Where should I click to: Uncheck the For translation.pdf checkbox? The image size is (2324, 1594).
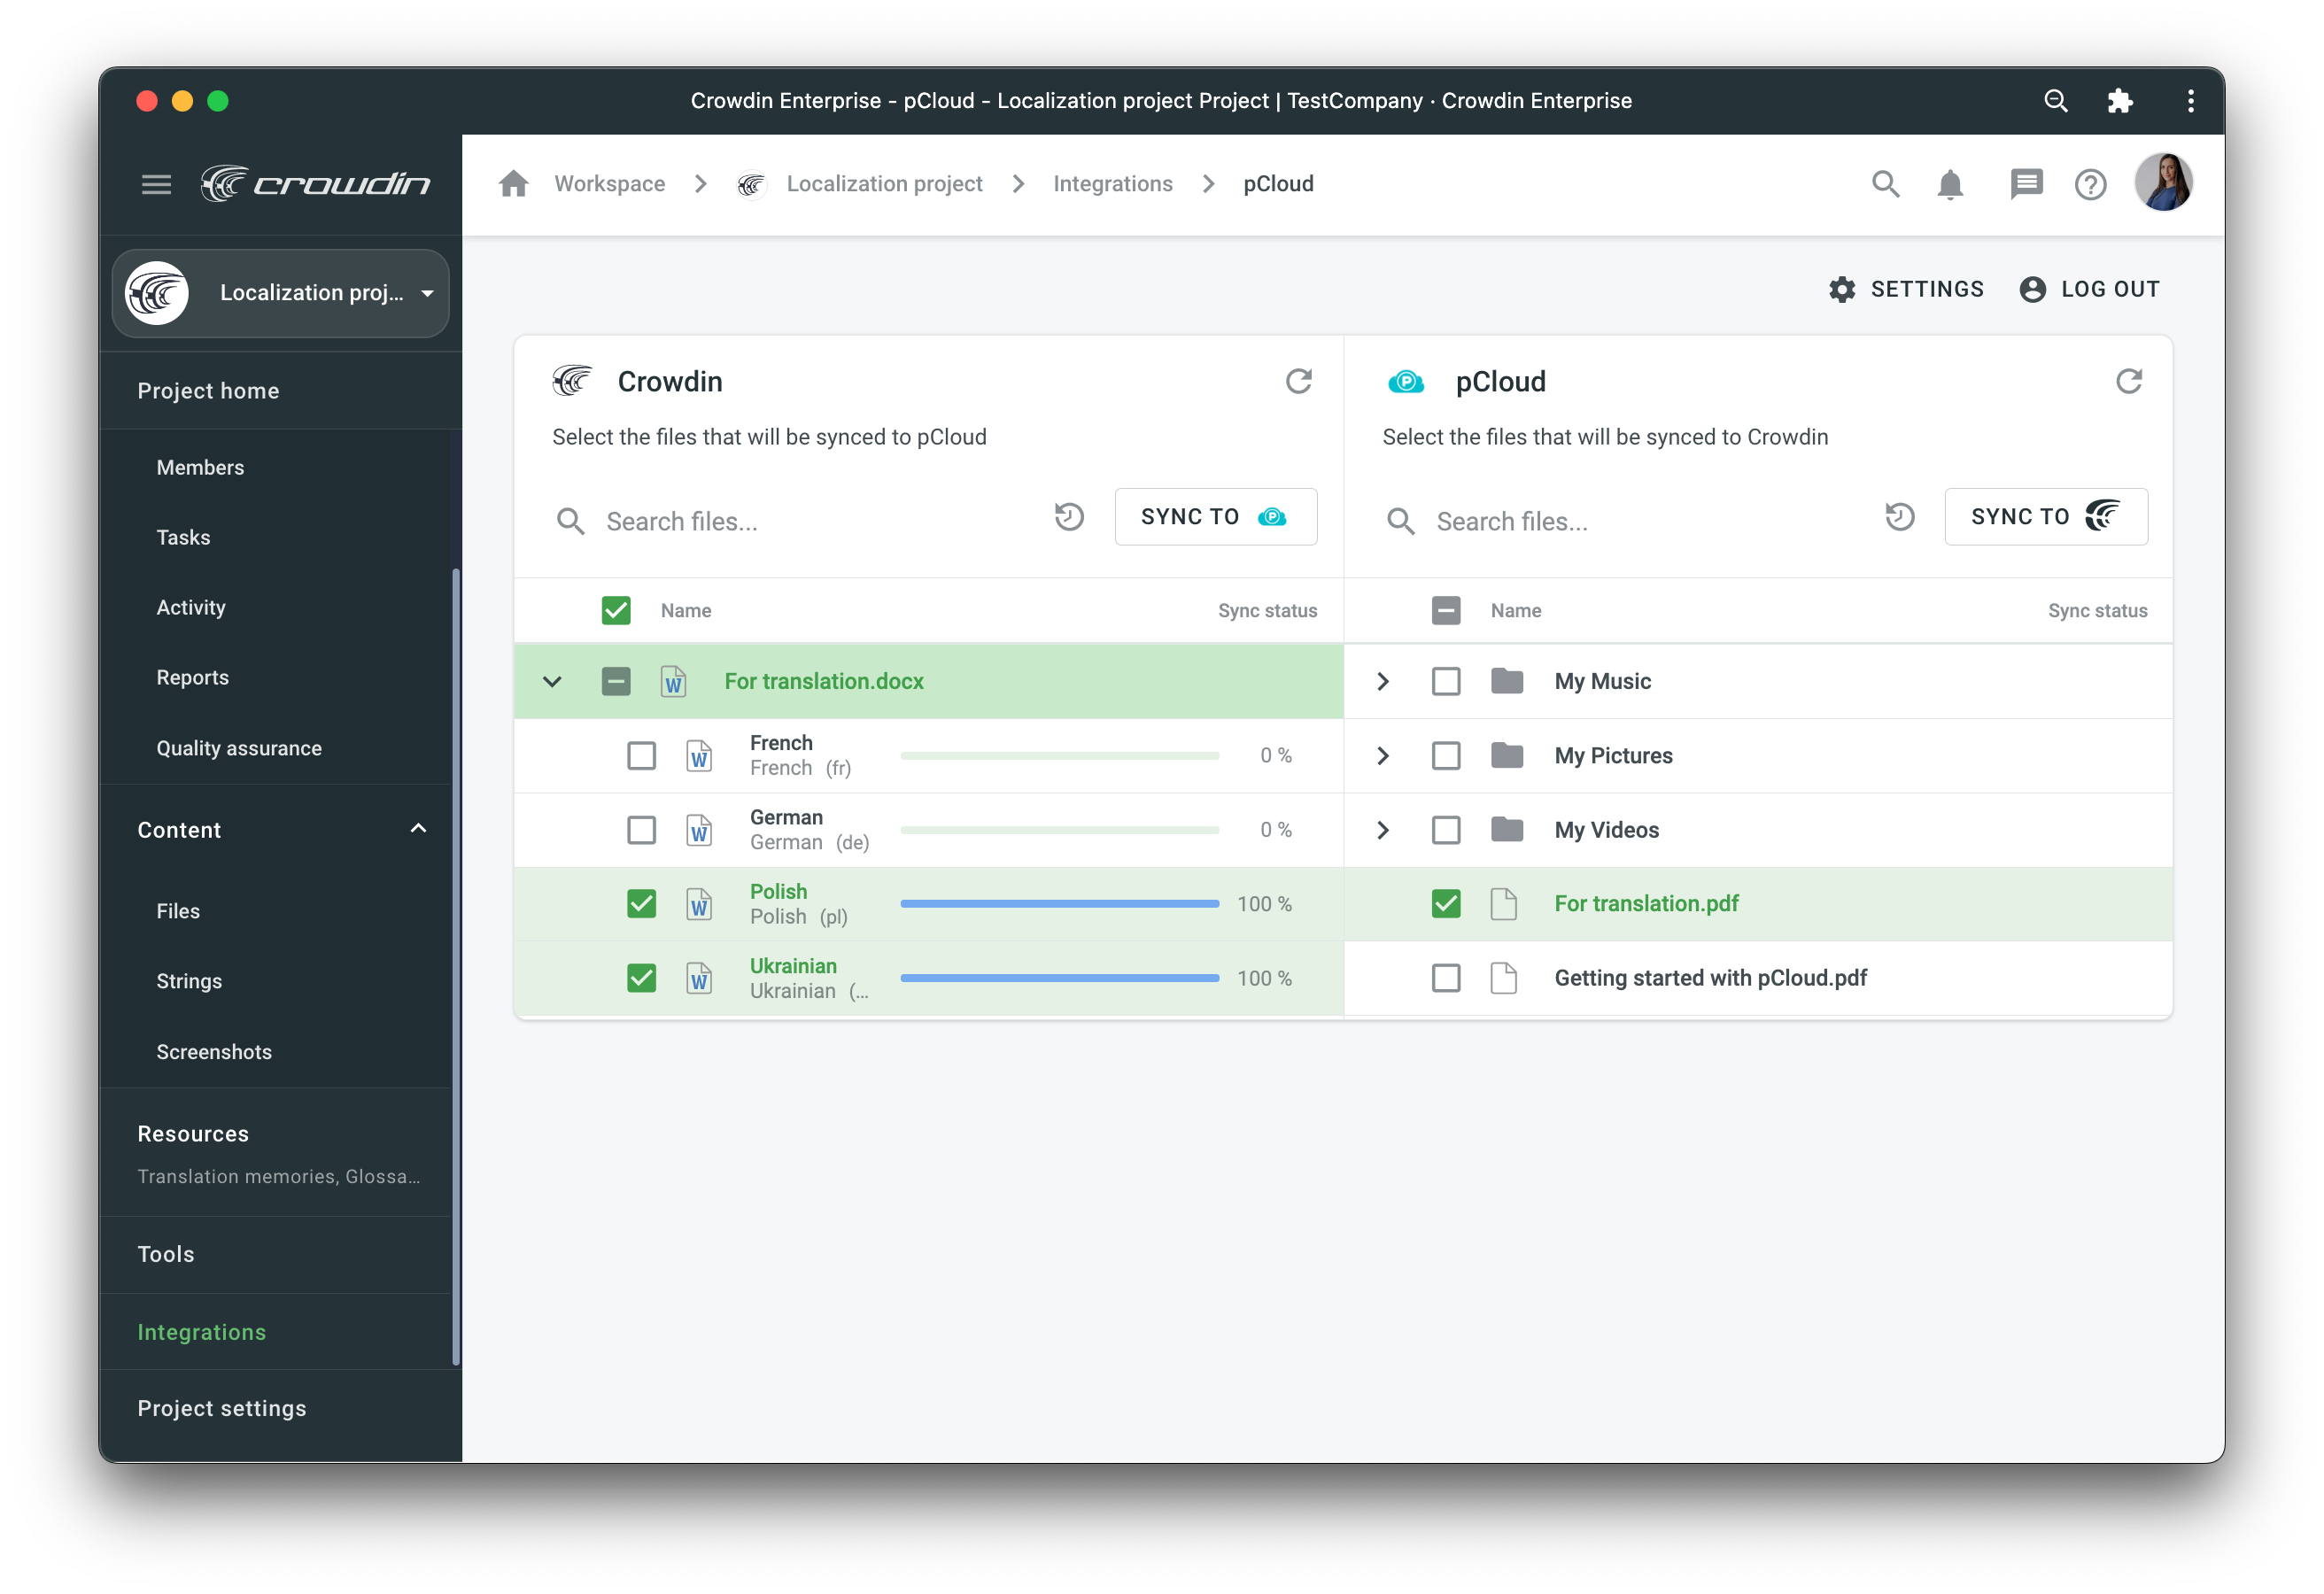(x=1445, y=904)
